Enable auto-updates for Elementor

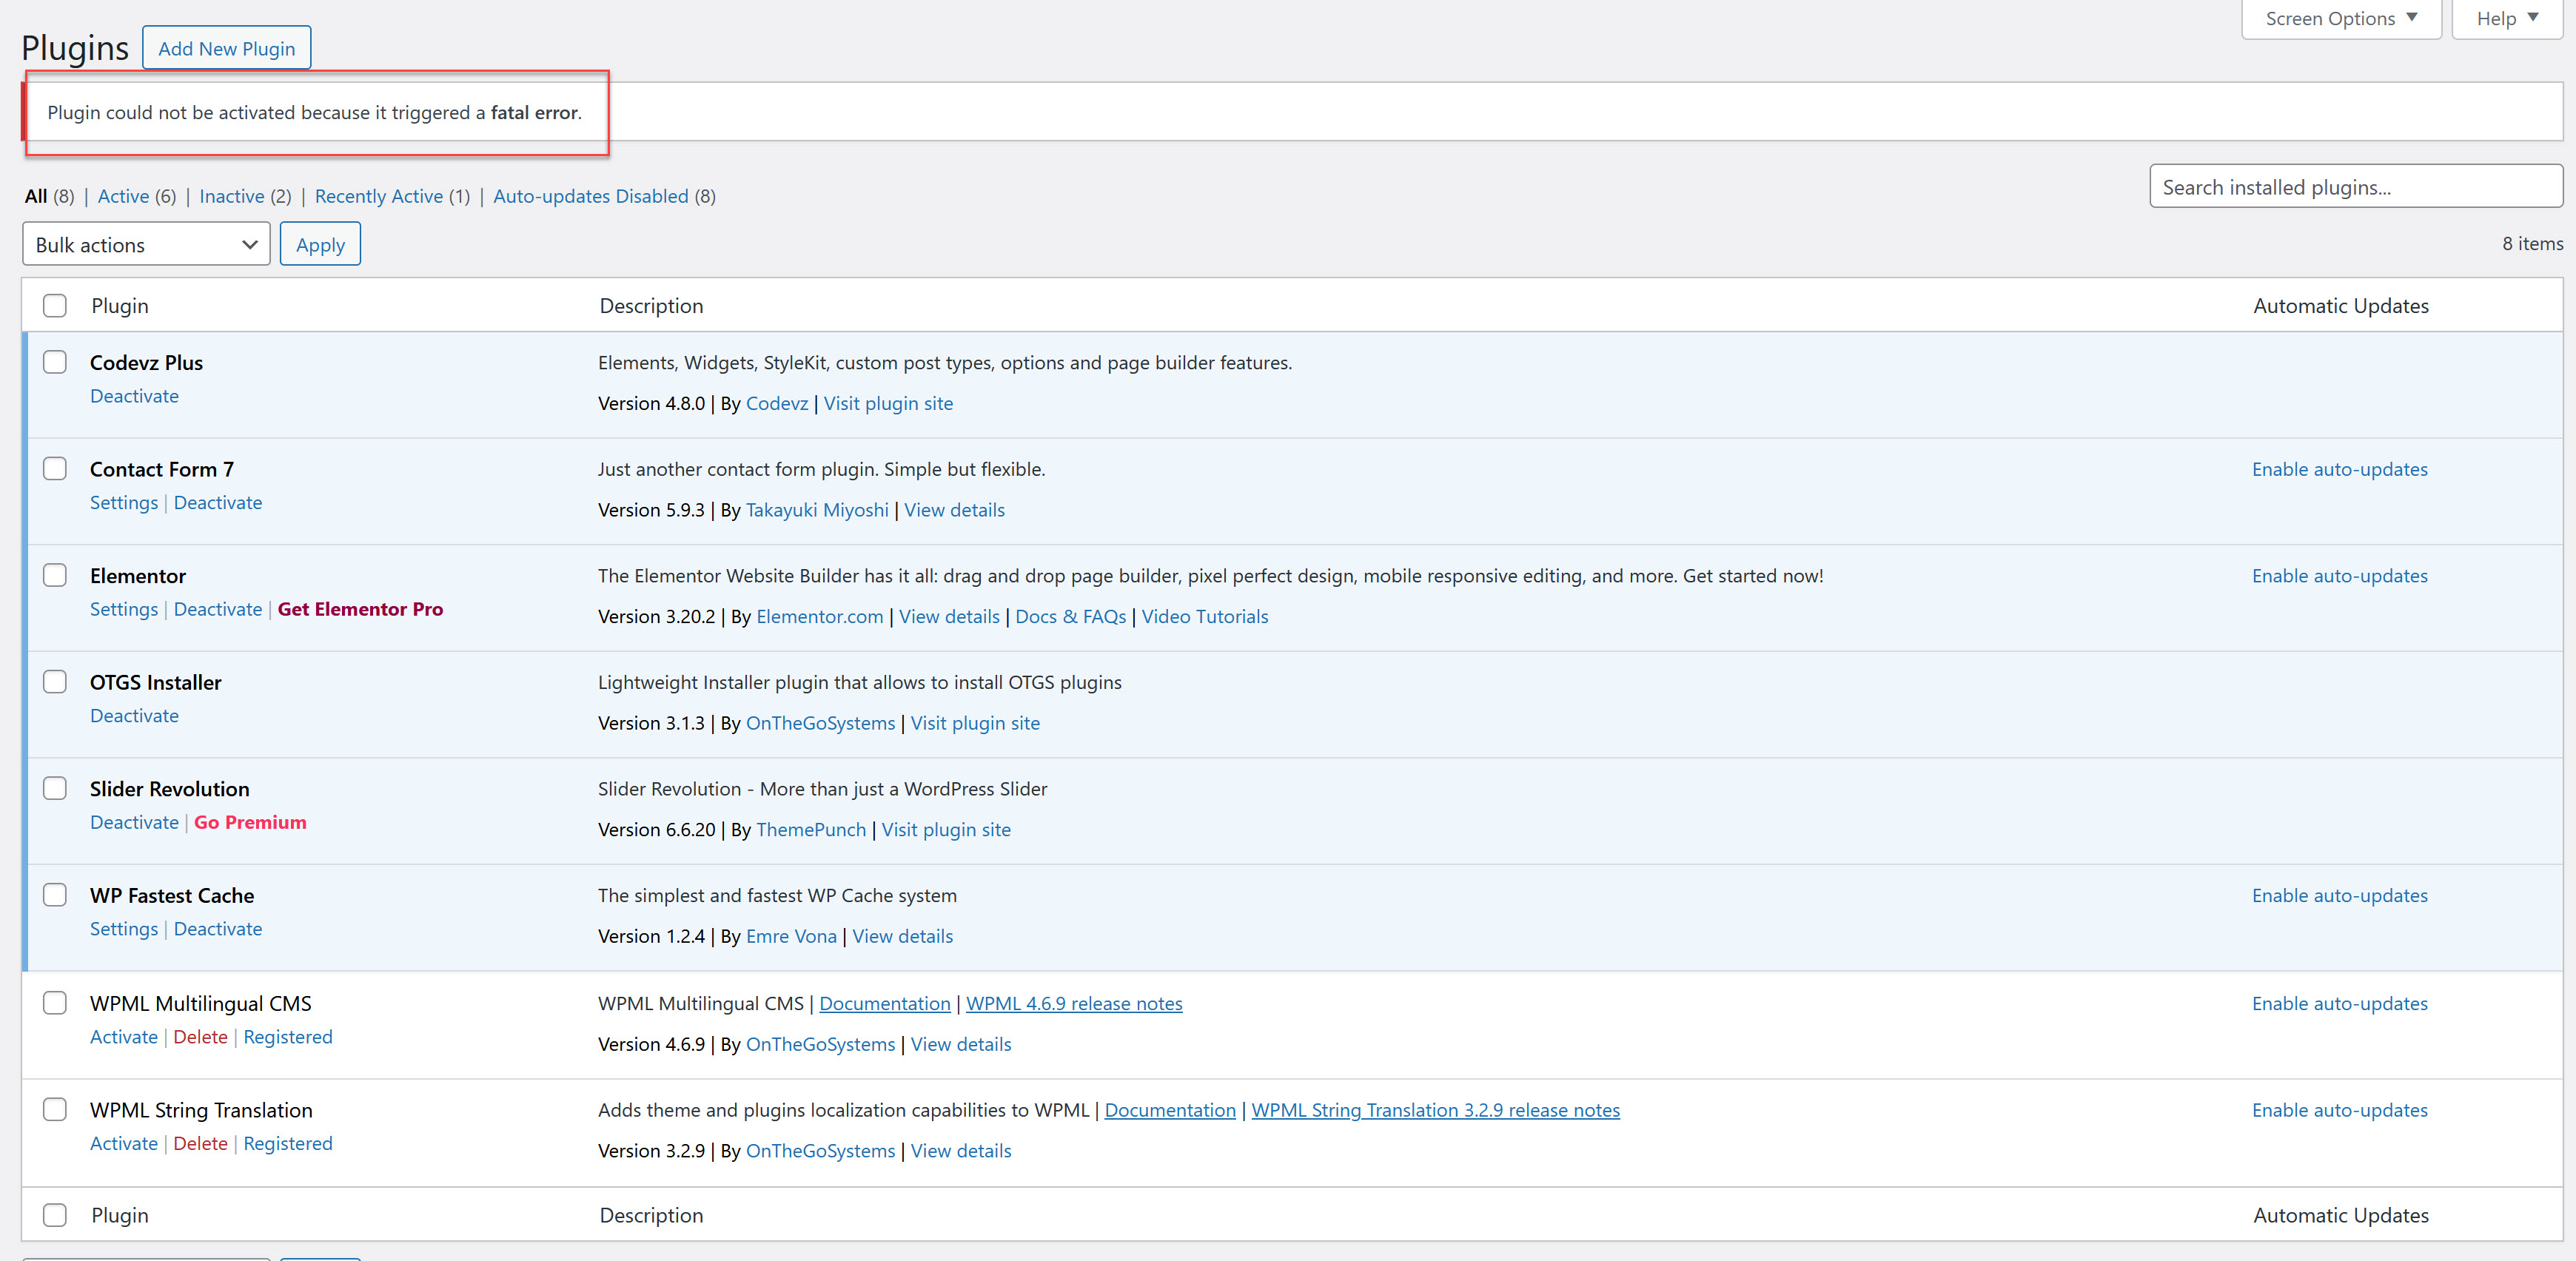2339,576
